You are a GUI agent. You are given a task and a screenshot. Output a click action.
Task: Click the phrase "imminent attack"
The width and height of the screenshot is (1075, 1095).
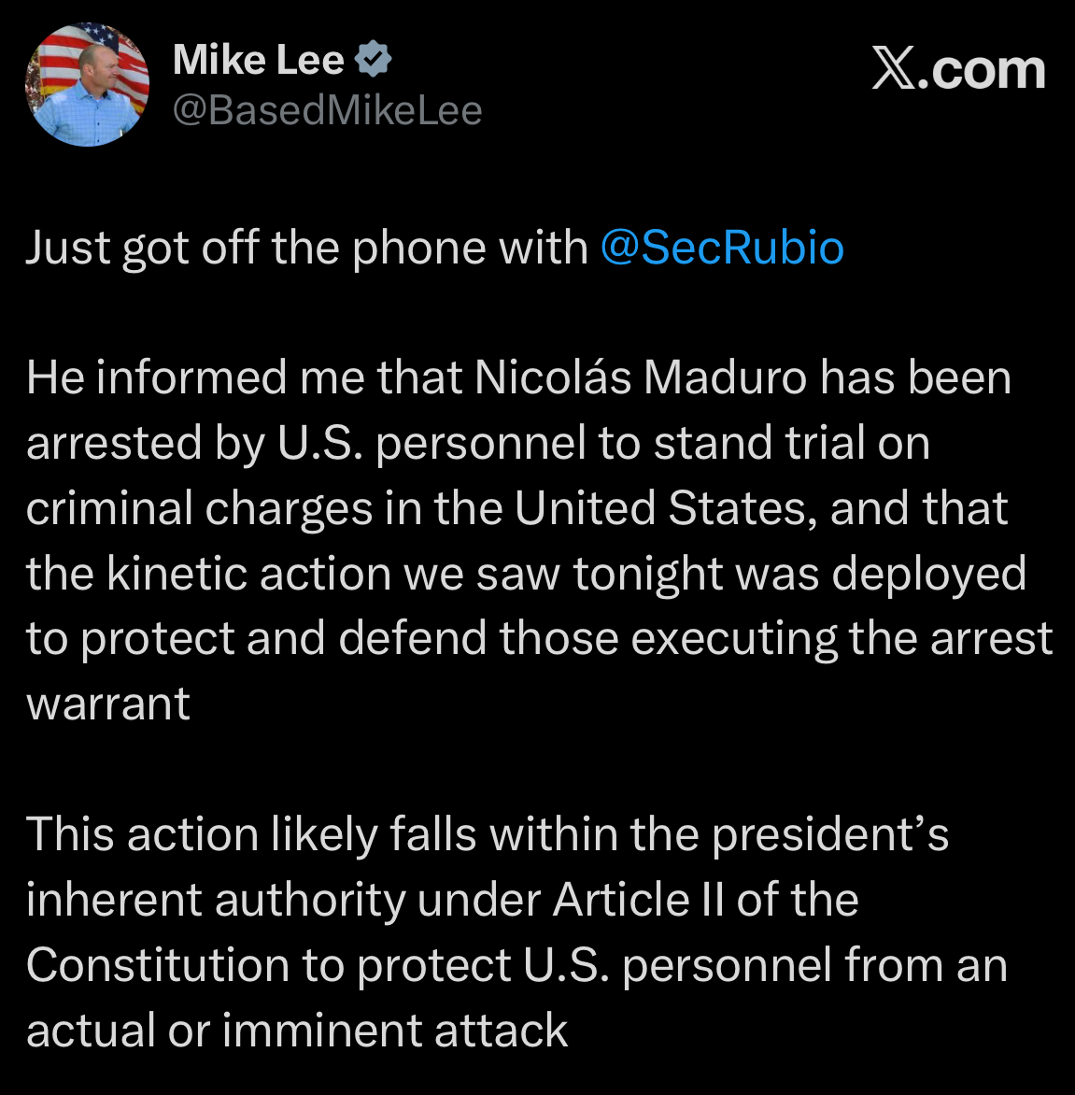click(394, 1031)
